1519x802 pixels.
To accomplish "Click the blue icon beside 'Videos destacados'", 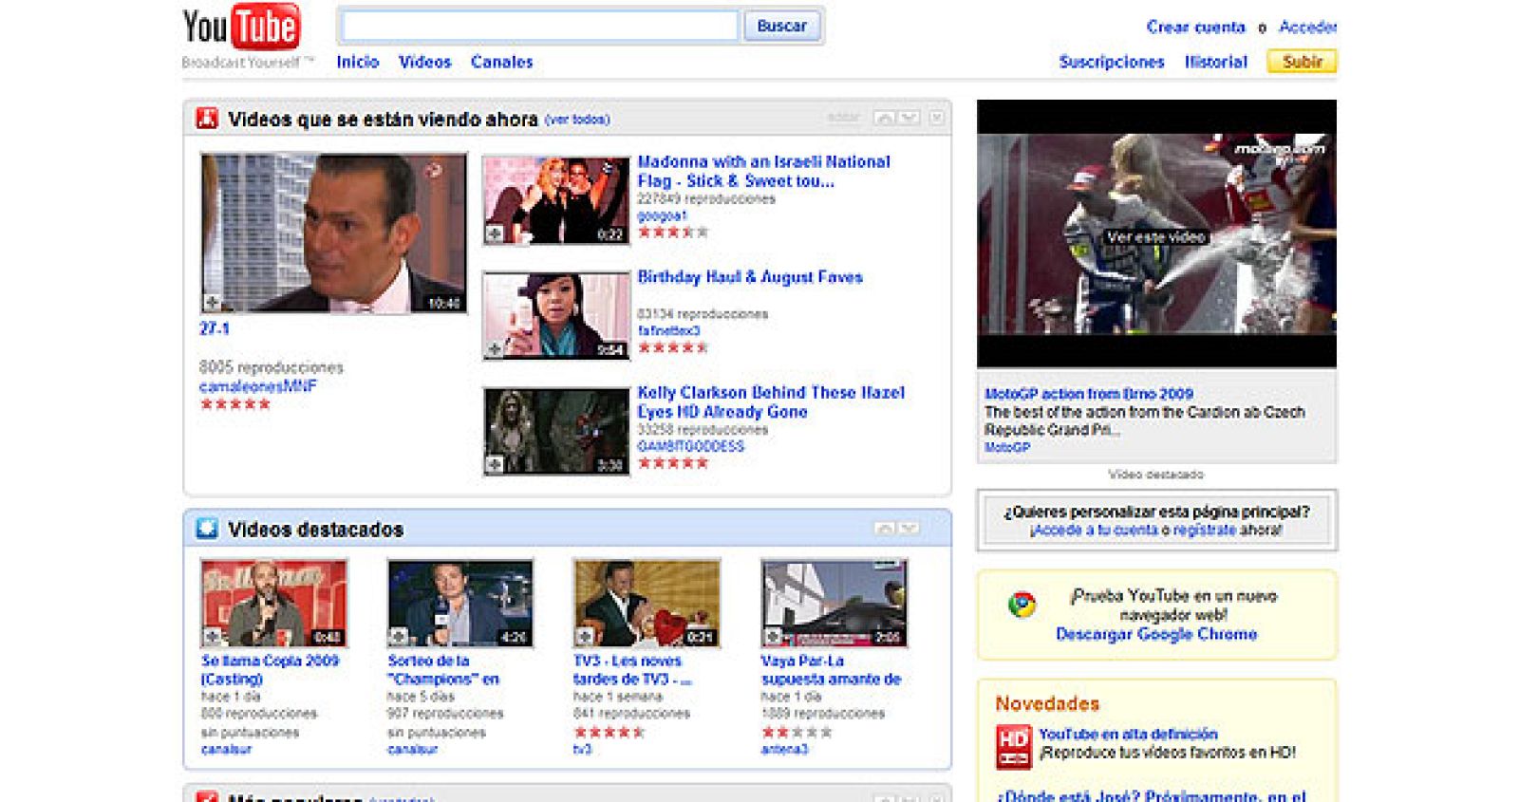I will [x=207, y=529].
